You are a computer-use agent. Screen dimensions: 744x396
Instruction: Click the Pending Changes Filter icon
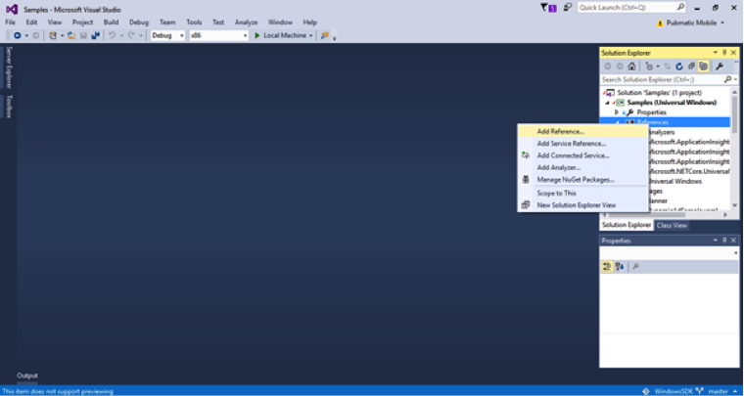tap(649, 66)
